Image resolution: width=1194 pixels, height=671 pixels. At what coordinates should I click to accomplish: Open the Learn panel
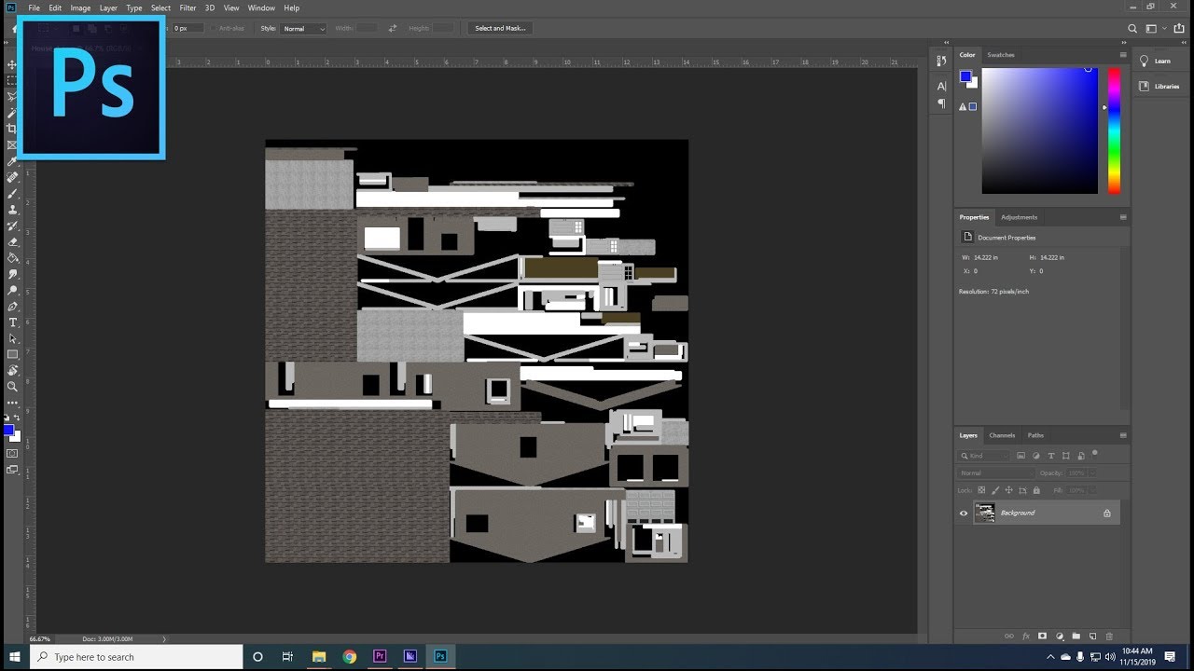coord(1162,61)
